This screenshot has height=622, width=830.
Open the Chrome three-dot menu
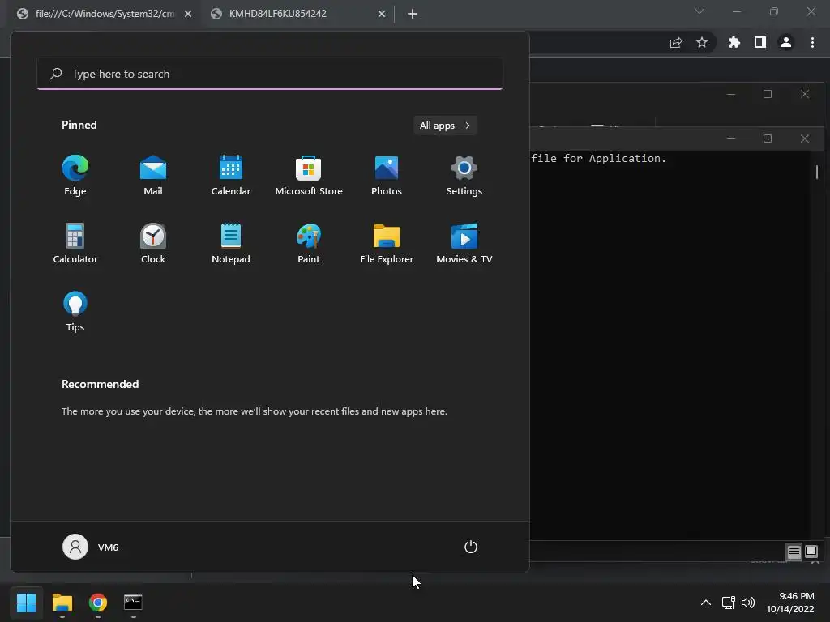pyautogui.click(x=812, y=42)
